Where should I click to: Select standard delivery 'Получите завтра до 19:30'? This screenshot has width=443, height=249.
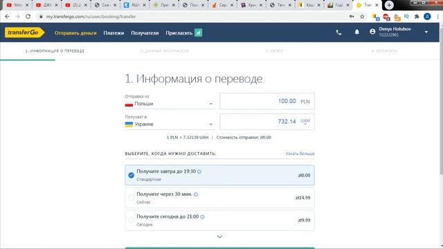point(220,175)
